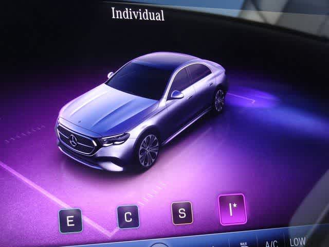The height and width of the screenshot is (247, 329).
Task: Switch to Comfort mode C button
Action: 127,216
